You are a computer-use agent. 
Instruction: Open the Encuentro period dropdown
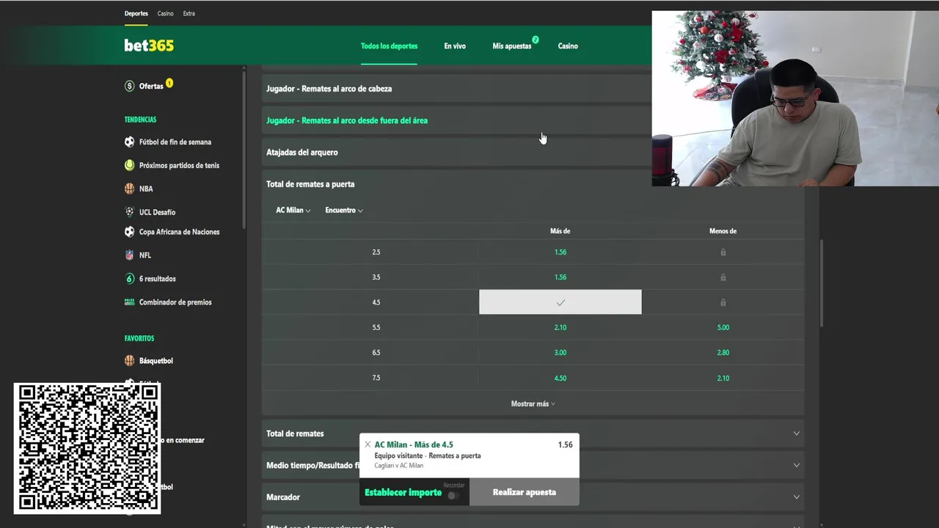pyautogui.click(x=344, y=210)
